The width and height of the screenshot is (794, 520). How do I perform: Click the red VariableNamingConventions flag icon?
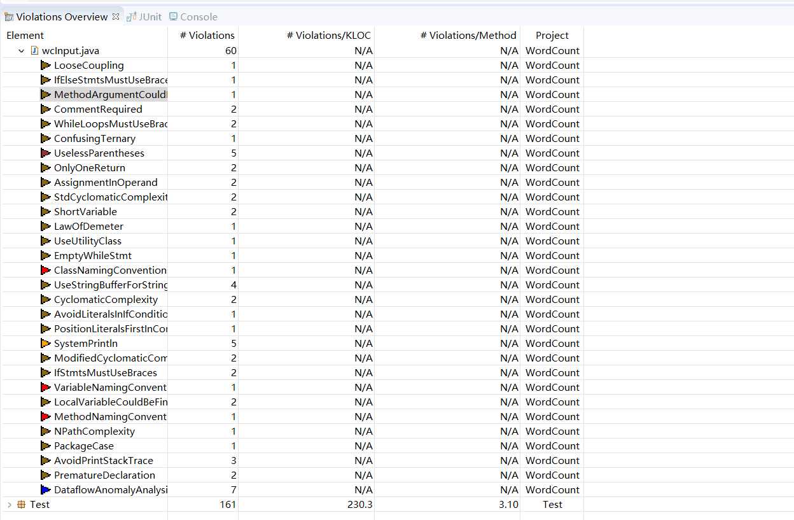tap(45, 388)
